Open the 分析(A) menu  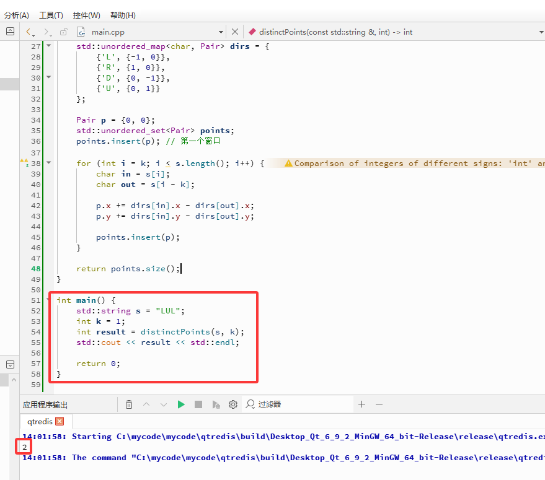coord(16,15)
